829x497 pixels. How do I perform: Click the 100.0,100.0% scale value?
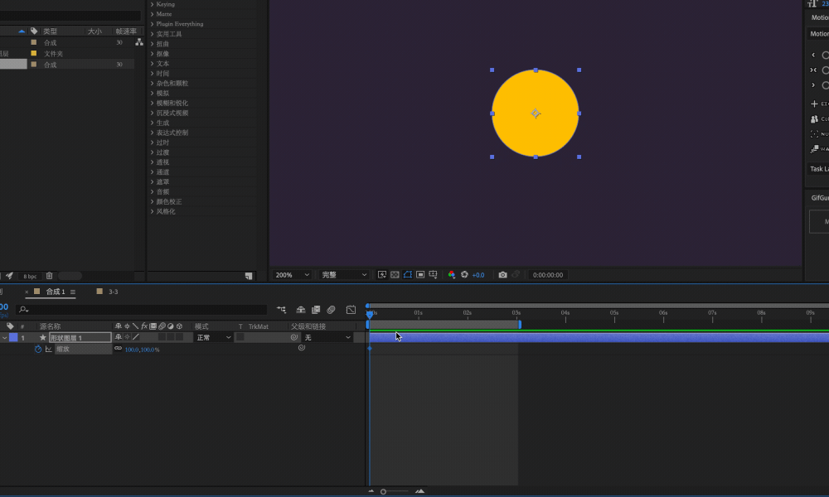click(142, 350)
